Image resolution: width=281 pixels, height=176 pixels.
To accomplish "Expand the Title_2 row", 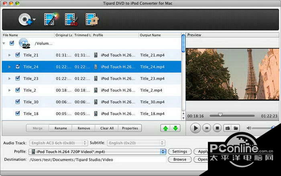I will click(x=10, y=90).
